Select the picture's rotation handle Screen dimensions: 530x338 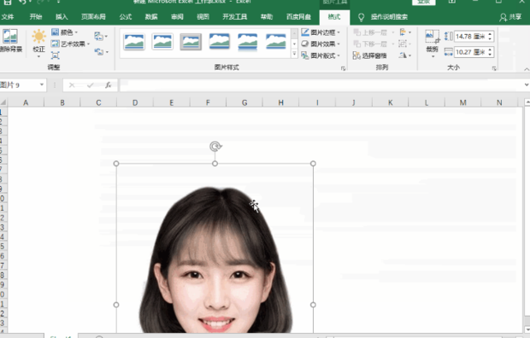pyautogui.click(x=215, y=146)
